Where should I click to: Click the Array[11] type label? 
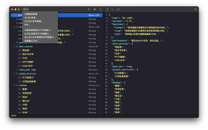94,85
